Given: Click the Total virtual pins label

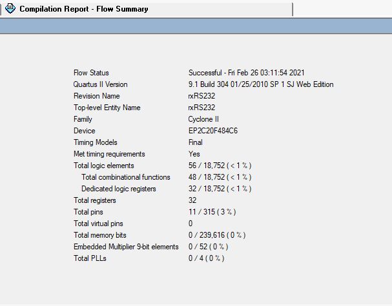Looking at the screenshot, I should pyautogui.click(x=100, y=224).
